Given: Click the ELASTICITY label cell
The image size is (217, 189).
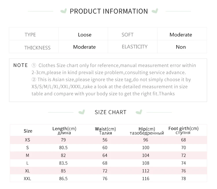Looking at the screenshot, I should click(x=135, y=46).
